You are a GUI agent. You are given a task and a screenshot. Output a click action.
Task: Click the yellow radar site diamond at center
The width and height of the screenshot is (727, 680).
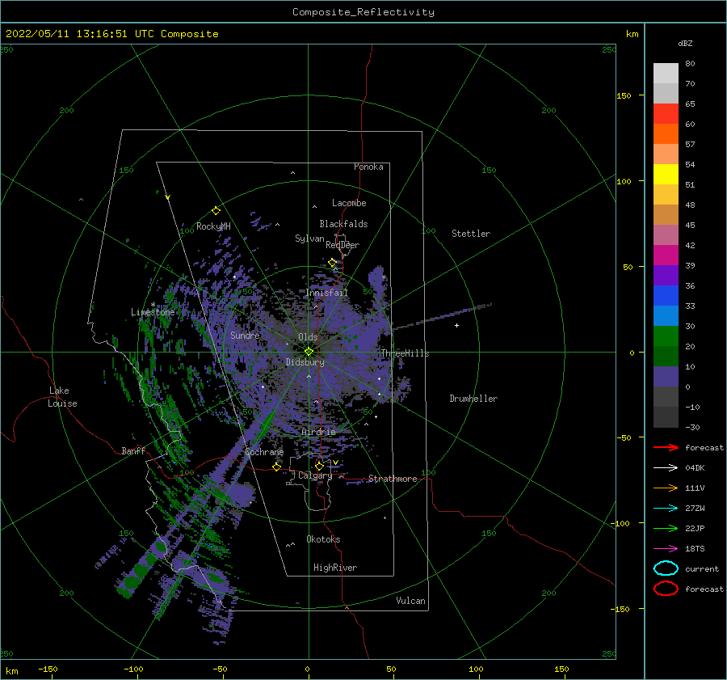(x=309, y=352)
